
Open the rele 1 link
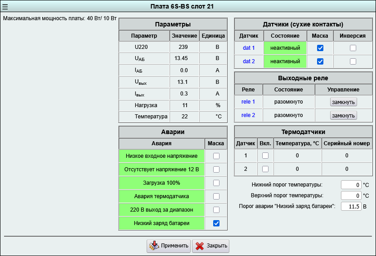click(248, 102)
